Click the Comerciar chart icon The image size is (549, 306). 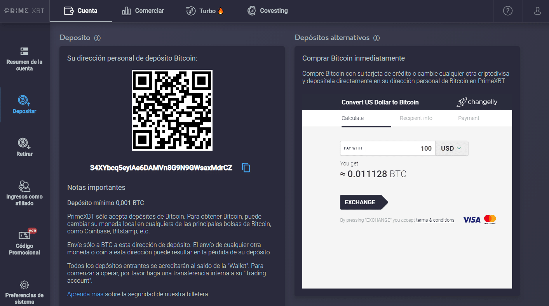point(126,11)
